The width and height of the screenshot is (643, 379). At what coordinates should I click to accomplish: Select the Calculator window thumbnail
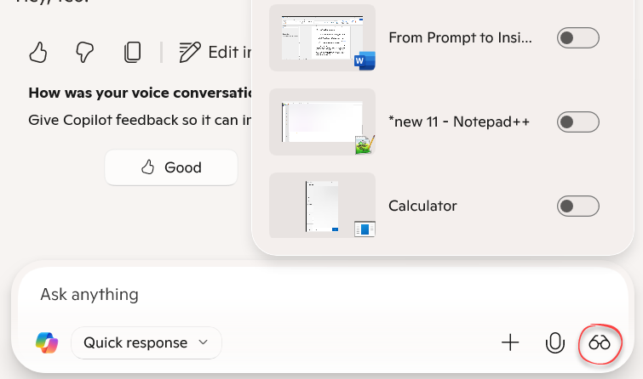(x=322, y=206)
